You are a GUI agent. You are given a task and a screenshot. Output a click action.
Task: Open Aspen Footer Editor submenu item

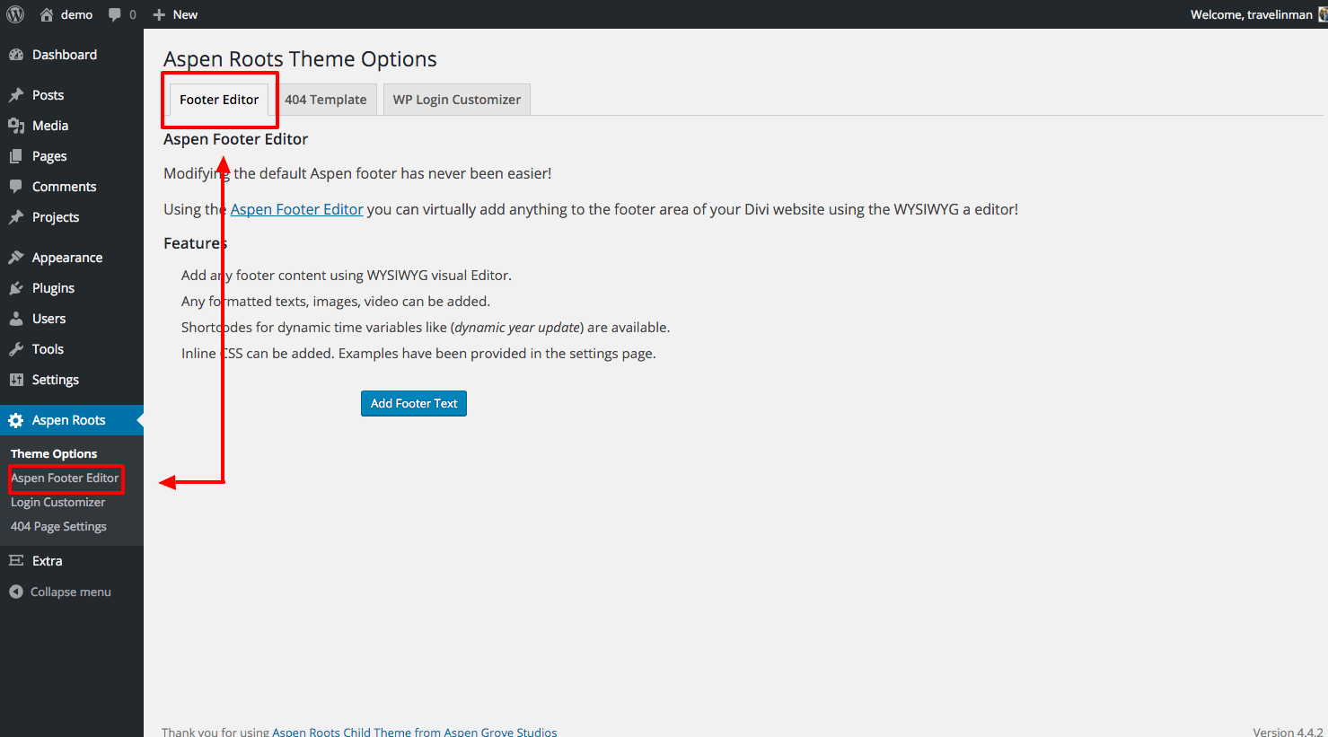pos(65,478)
